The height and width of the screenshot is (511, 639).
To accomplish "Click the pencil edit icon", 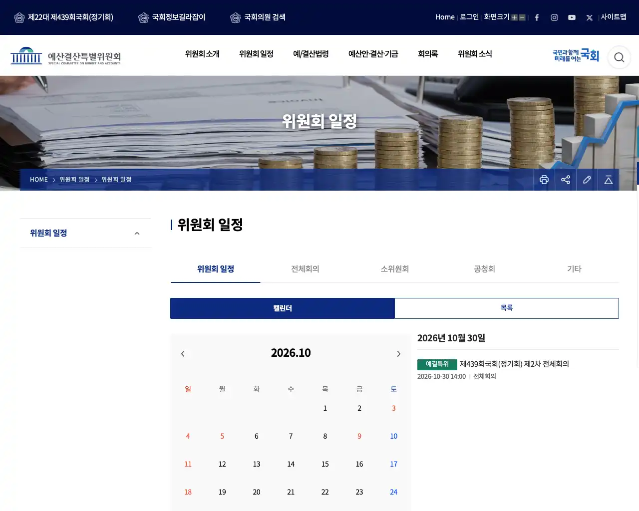I will click(587, 180).
